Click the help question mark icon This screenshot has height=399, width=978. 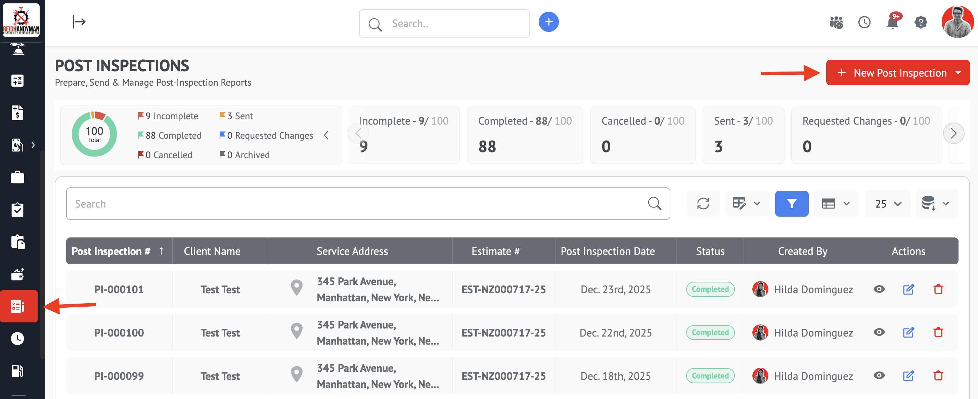920,23
